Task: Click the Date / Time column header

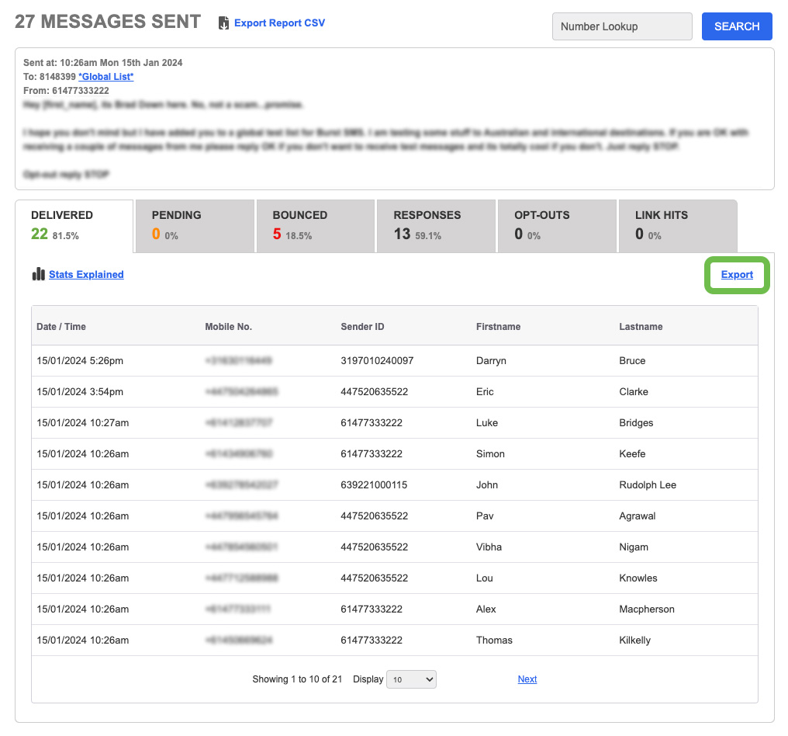Action: point(61,327)
